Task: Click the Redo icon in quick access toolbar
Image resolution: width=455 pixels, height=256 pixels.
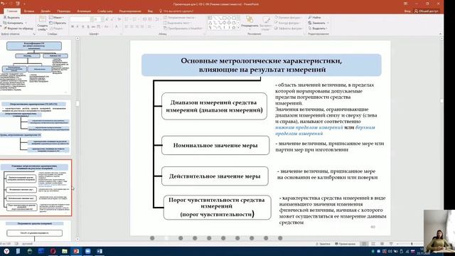Action: (11, 4)
